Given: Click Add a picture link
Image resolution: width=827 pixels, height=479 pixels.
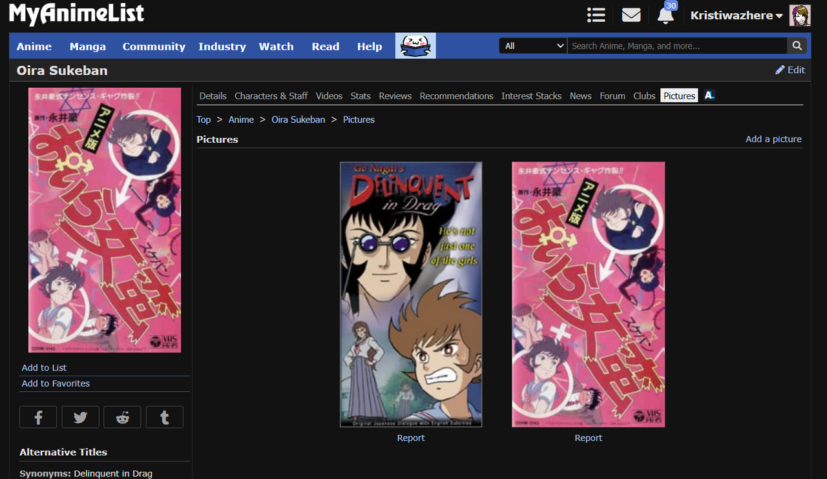Looking at the screenshot, I should point(773,139).
